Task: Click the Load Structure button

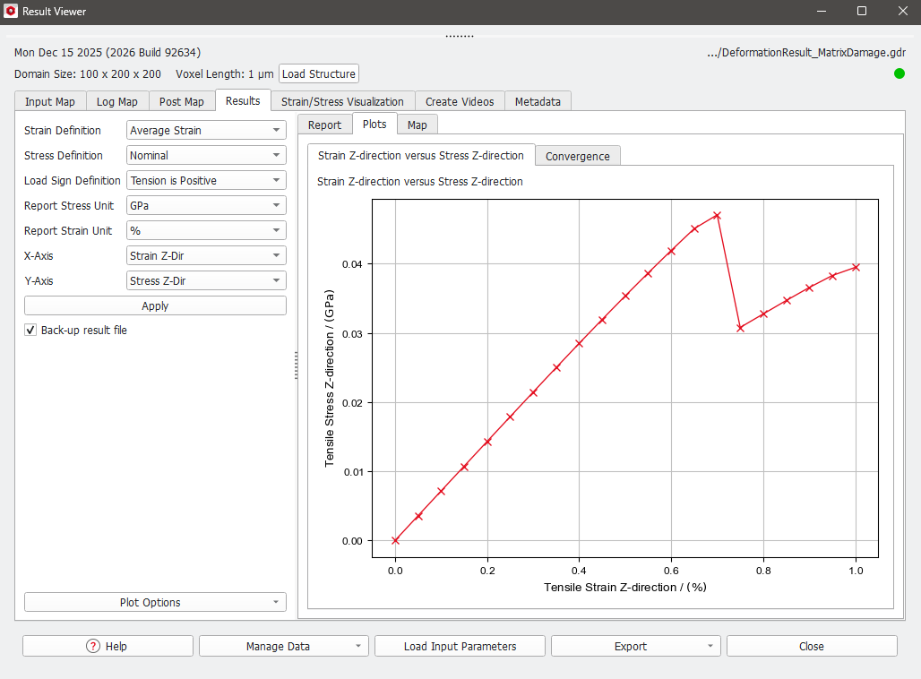Action: click(x=319, y=74)
